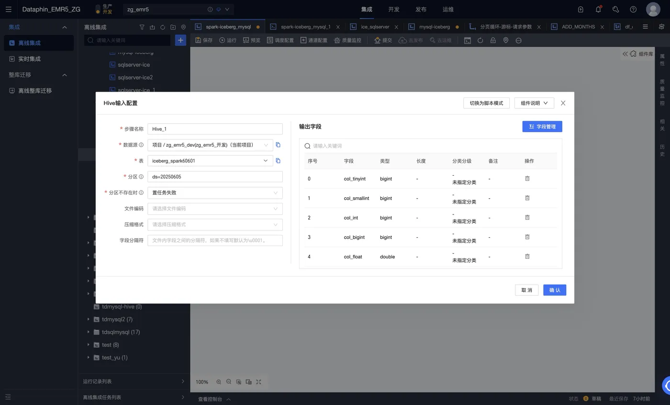670x405 pixels.
Task: Open notifications bell icon
Action: [x=598, y=9]
